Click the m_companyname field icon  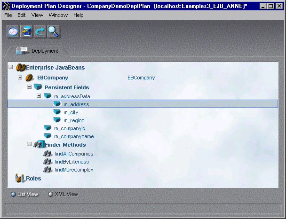point(48,136)
